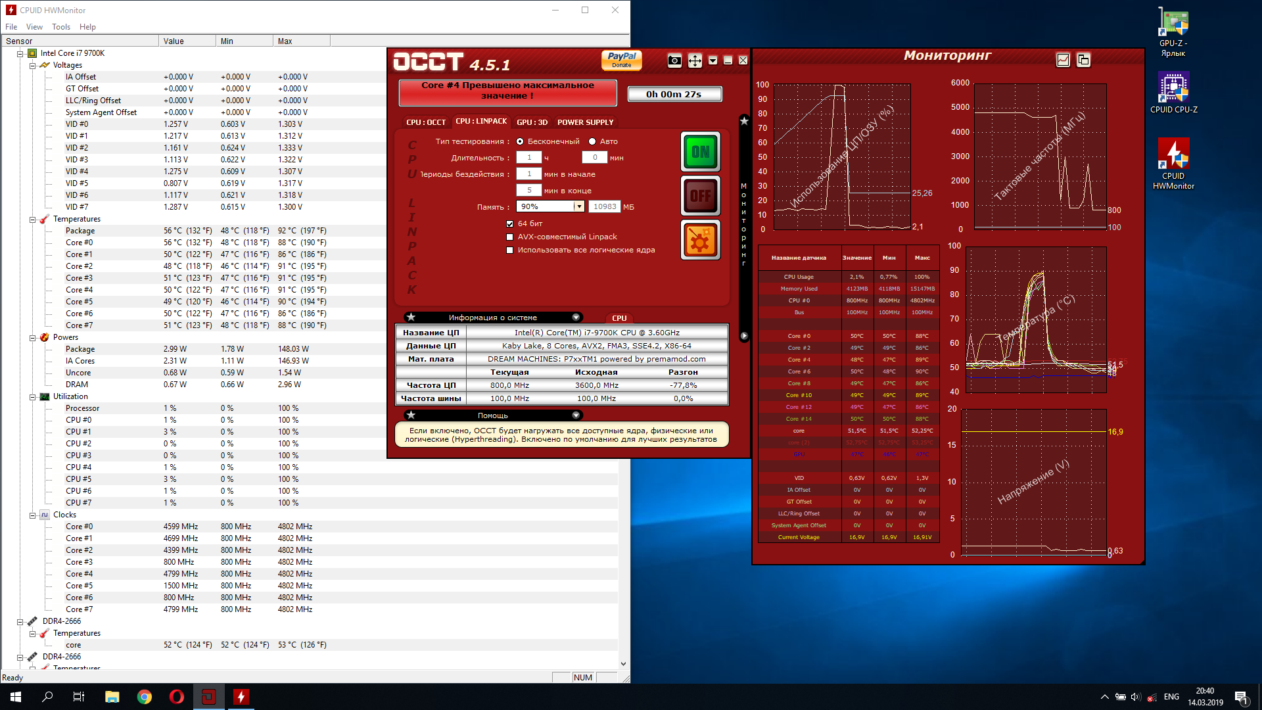This screenshot has height=710, width=1262.
Task: Click the CPU tab under system info
Action: coord(619,318)
